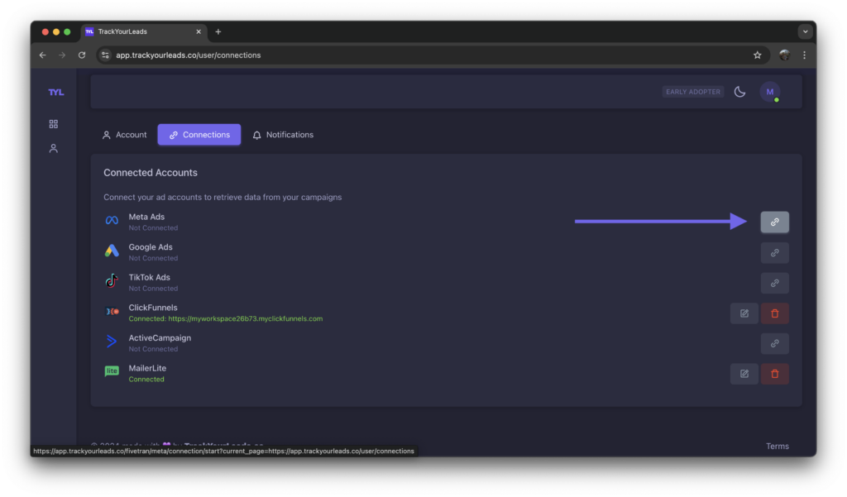Connect TikTok Ads via its link button
847x497 pixels.
(774, 283)
